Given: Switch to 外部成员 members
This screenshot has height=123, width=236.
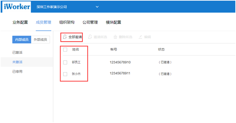Looking at the screenshot, I should [x=40, y=40].
